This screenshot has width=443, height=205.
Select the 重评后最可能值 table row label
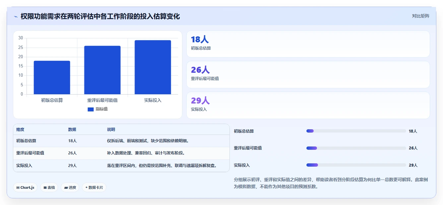click(x=30, y=153)
